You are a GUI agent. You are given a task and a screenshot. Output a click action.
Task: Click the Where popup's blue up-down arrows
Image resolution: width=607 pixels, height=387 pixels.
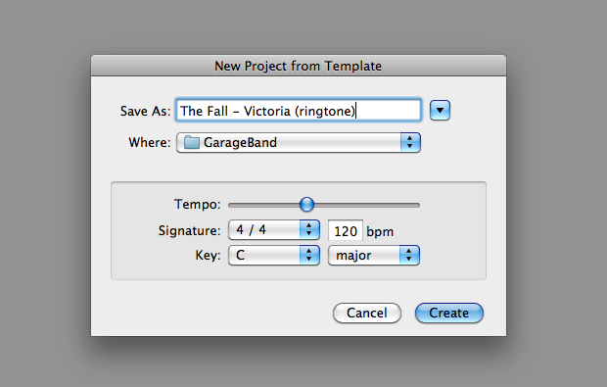pyautogui.click(x=410, y=143)
